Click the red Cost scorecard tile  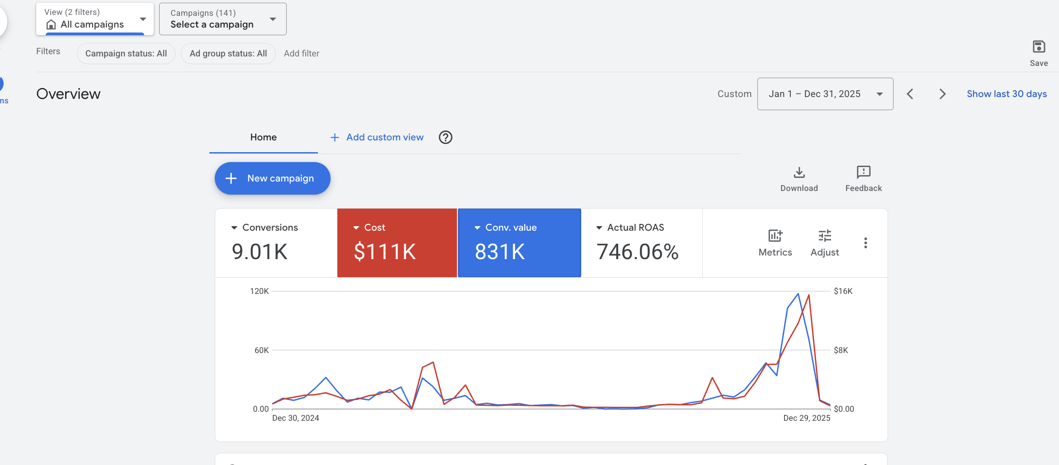click(x=397, y=243)
